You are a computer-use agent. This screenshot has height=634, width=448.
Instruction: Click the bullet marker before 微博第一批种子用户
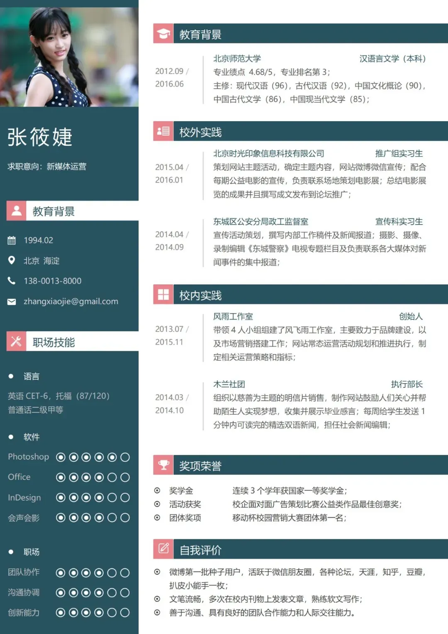tap(157, 572)
